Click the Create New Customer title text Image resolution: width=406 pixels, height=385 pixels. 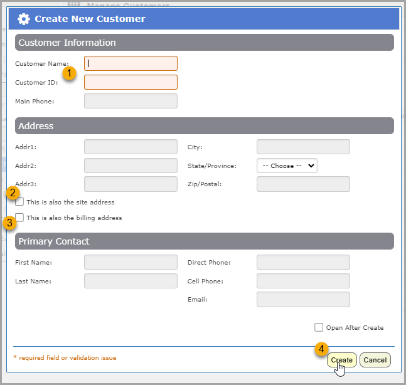coord(90,19)
